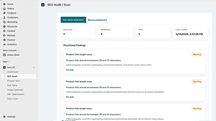Viewport: 216px width, 121px height.
Task: Click the Info count card
Action: pyautogui.click(x=153, y=32)
